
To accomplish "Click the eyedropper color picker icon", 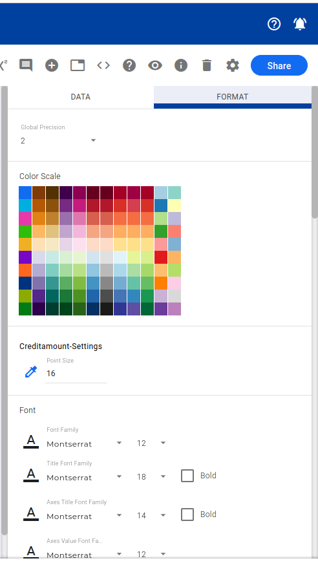I will 31,372.
